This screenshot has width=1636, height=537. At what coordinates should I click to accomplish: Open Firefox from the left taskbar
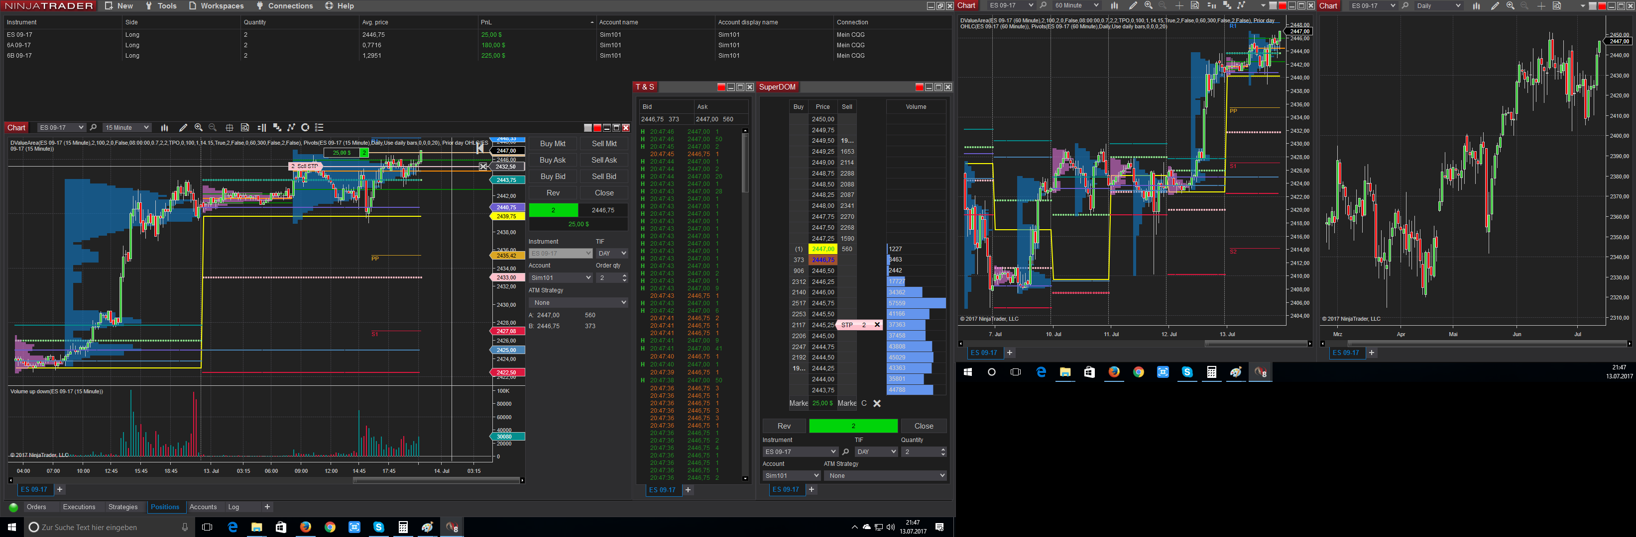click(x=306, y=528)
